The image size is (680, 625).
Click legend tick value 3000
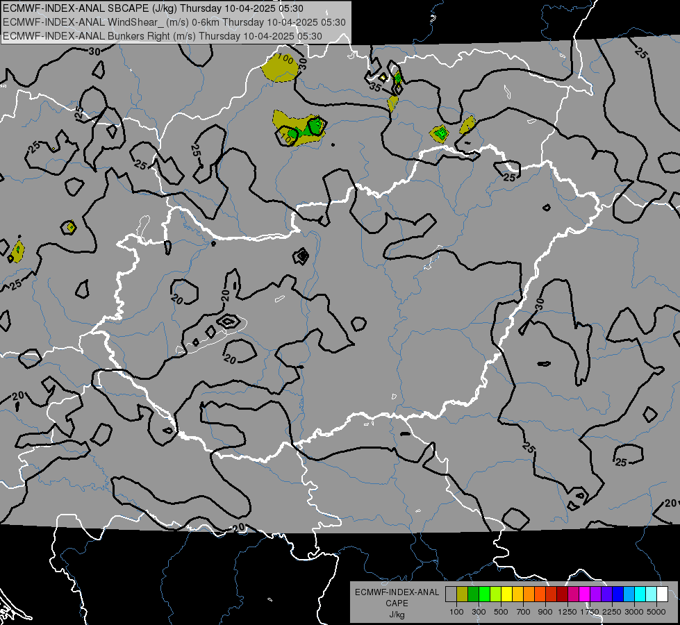point(634,612)
